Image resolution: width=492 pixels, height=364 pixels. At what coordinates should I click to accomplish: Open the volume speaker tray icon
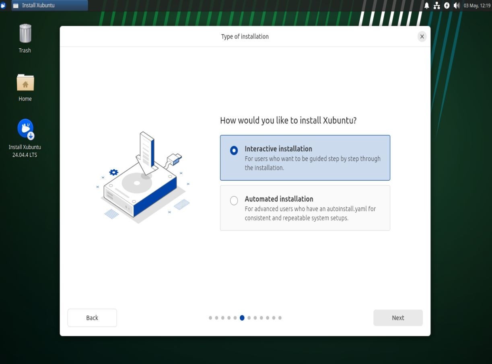(x=457, y=5)
